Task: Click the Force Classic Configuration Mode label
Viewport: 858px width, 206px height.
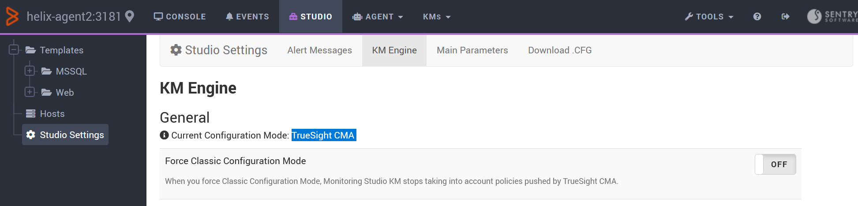Action: tap(235, 161)
